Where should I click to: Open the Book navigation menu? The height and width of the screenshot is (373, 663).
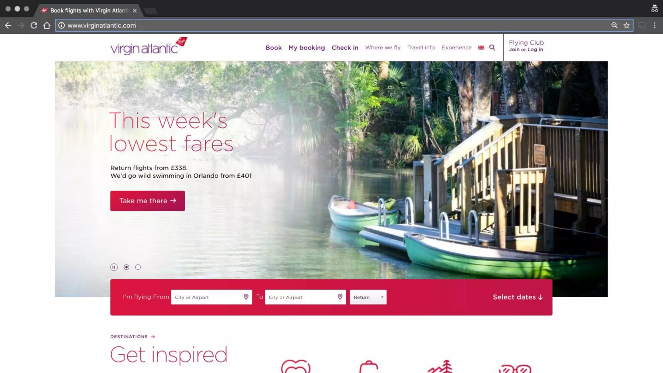pos(274,48)
